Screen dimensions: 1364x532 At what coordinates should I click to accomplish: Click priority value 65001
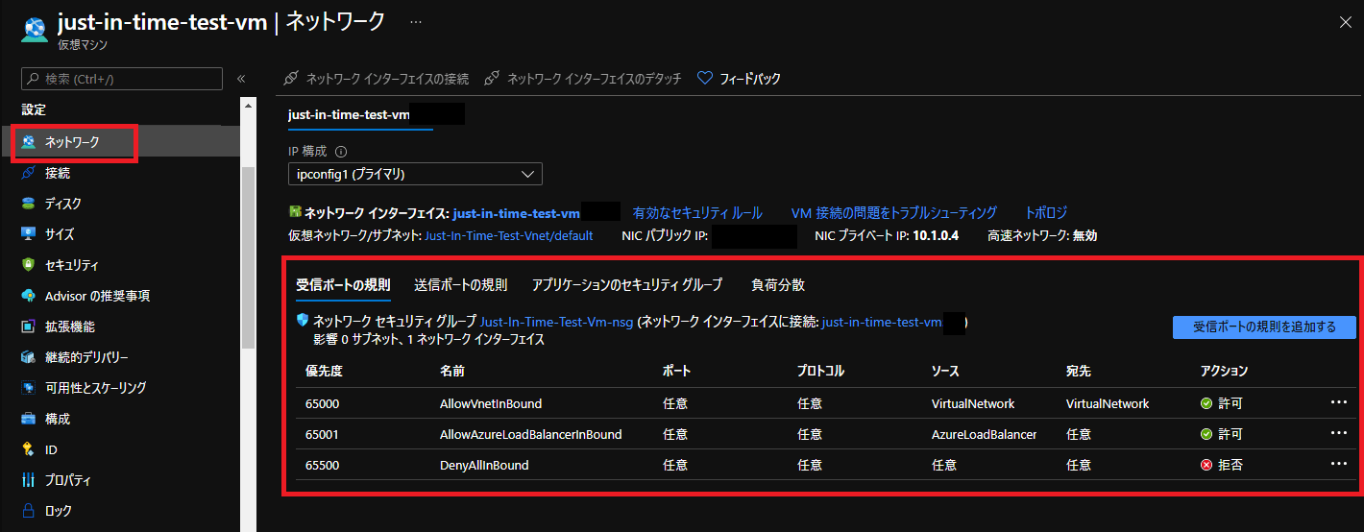(x=323, y=434)
